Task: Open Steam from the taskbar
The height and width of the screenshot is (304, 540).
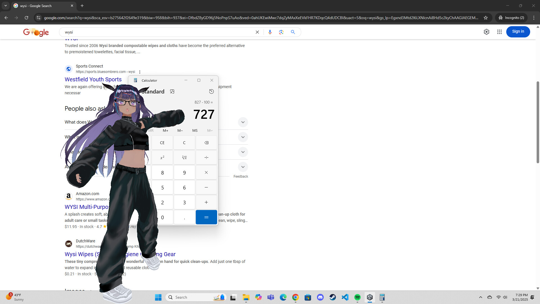Action: (x=333, y=297)
